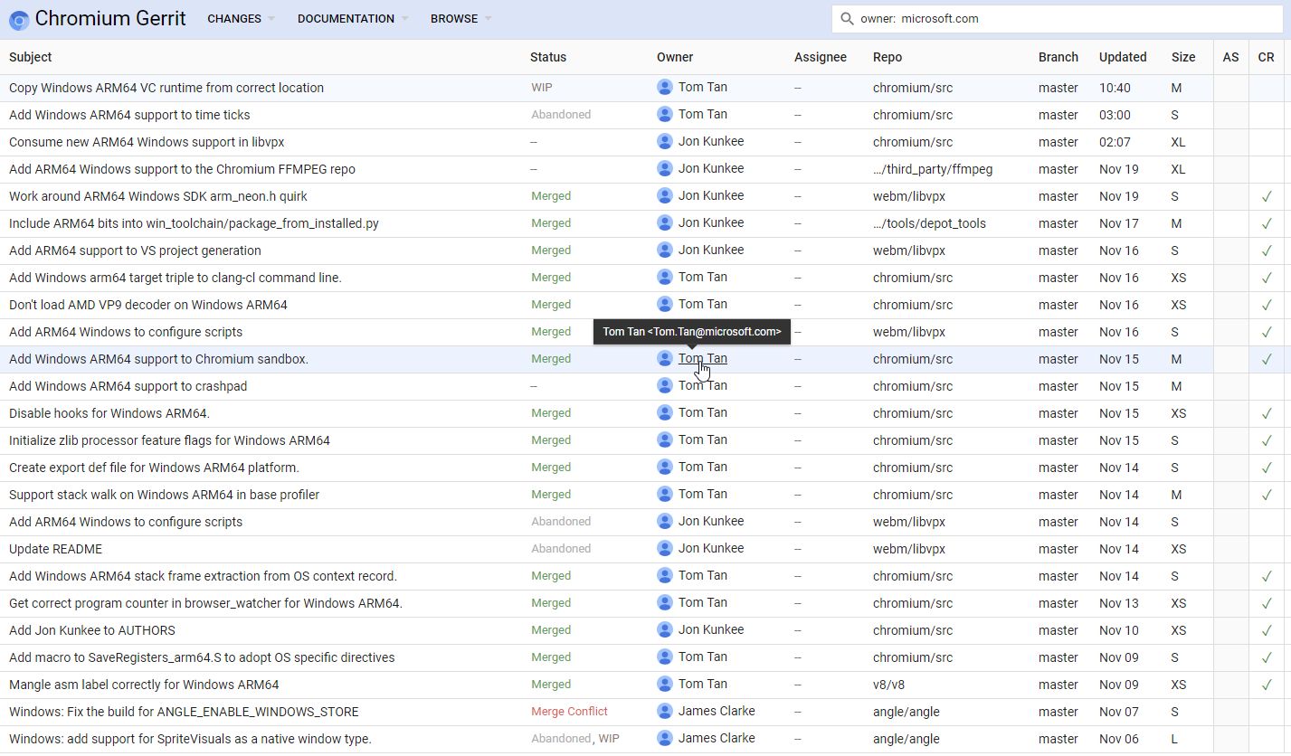Click James Clarke owner in 'Fix the build for ANGLE' row
1291x756 pixels.
tap(717, 712)
